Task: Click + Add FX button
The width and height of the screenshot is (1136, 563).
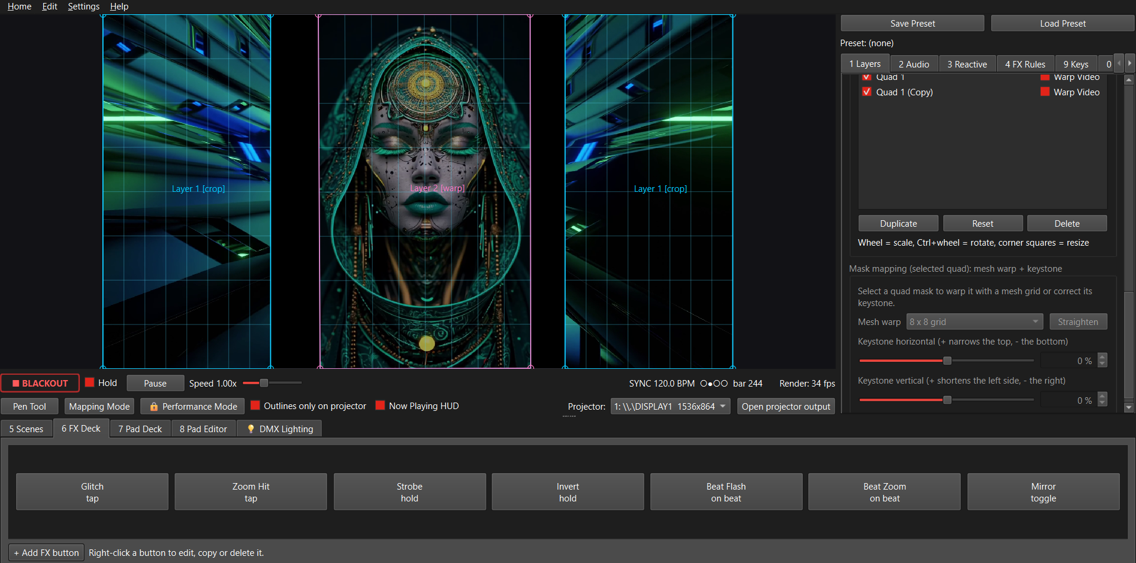Action: [x=46, y=552]
